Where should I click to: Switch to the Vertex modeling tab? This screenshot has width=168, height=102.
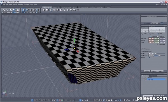coord(66,7)
